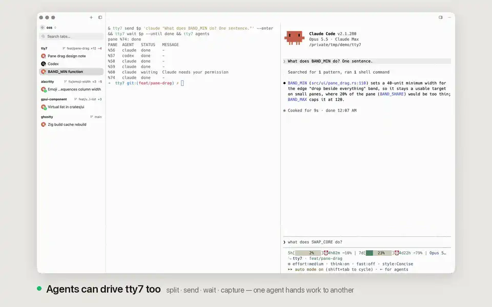Click the oss workspace avatar icon

[43, 28]
